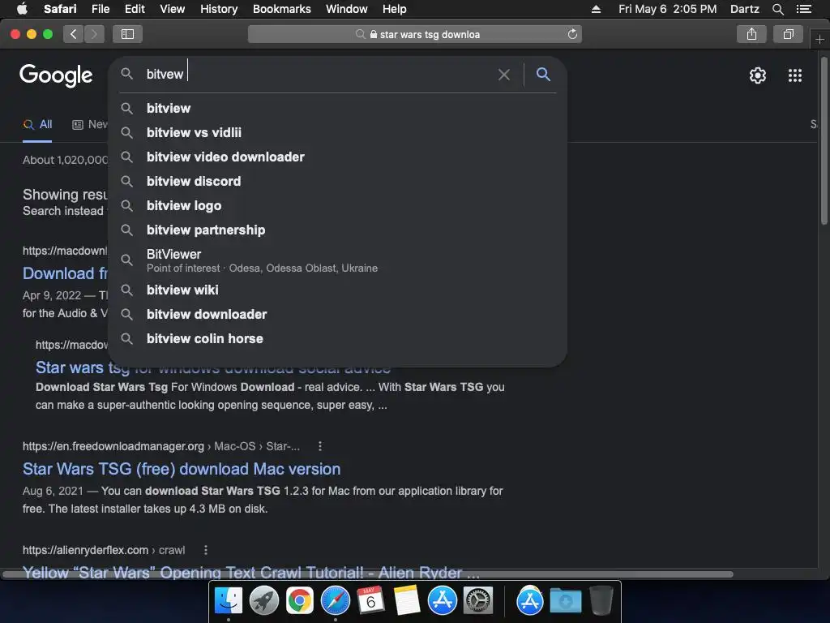830x623 pixels.
Task: Open the Trash in the Dock
Action: (601, 601)
